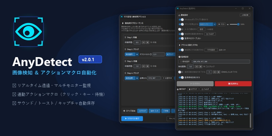Click the log icon beside 実行ログ
This screenshot has width=272, height=136.
point(177,89)
